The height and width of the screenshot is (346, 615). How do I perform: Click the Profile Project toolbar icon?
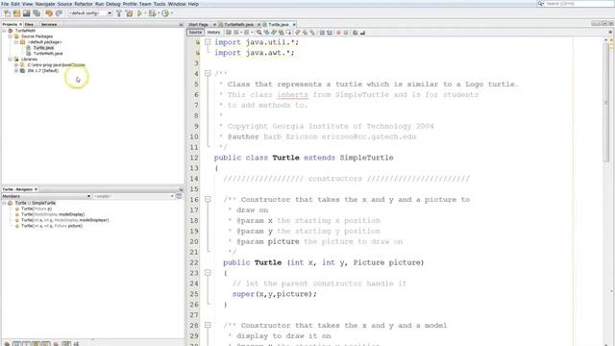(165, 13)
